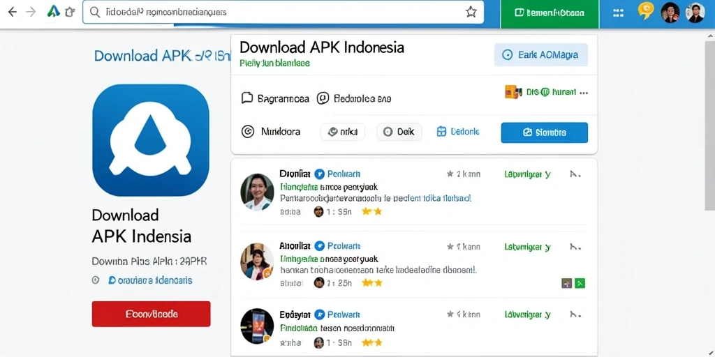Select yellow stars rating in first review

371,211
